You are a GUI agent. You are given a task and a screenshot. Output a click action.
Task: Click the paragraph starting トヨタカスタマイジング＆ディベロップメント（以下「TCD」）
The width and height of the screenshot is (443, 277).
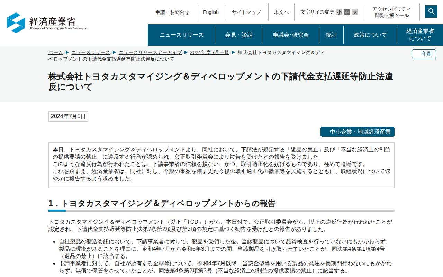pos(220,225)
